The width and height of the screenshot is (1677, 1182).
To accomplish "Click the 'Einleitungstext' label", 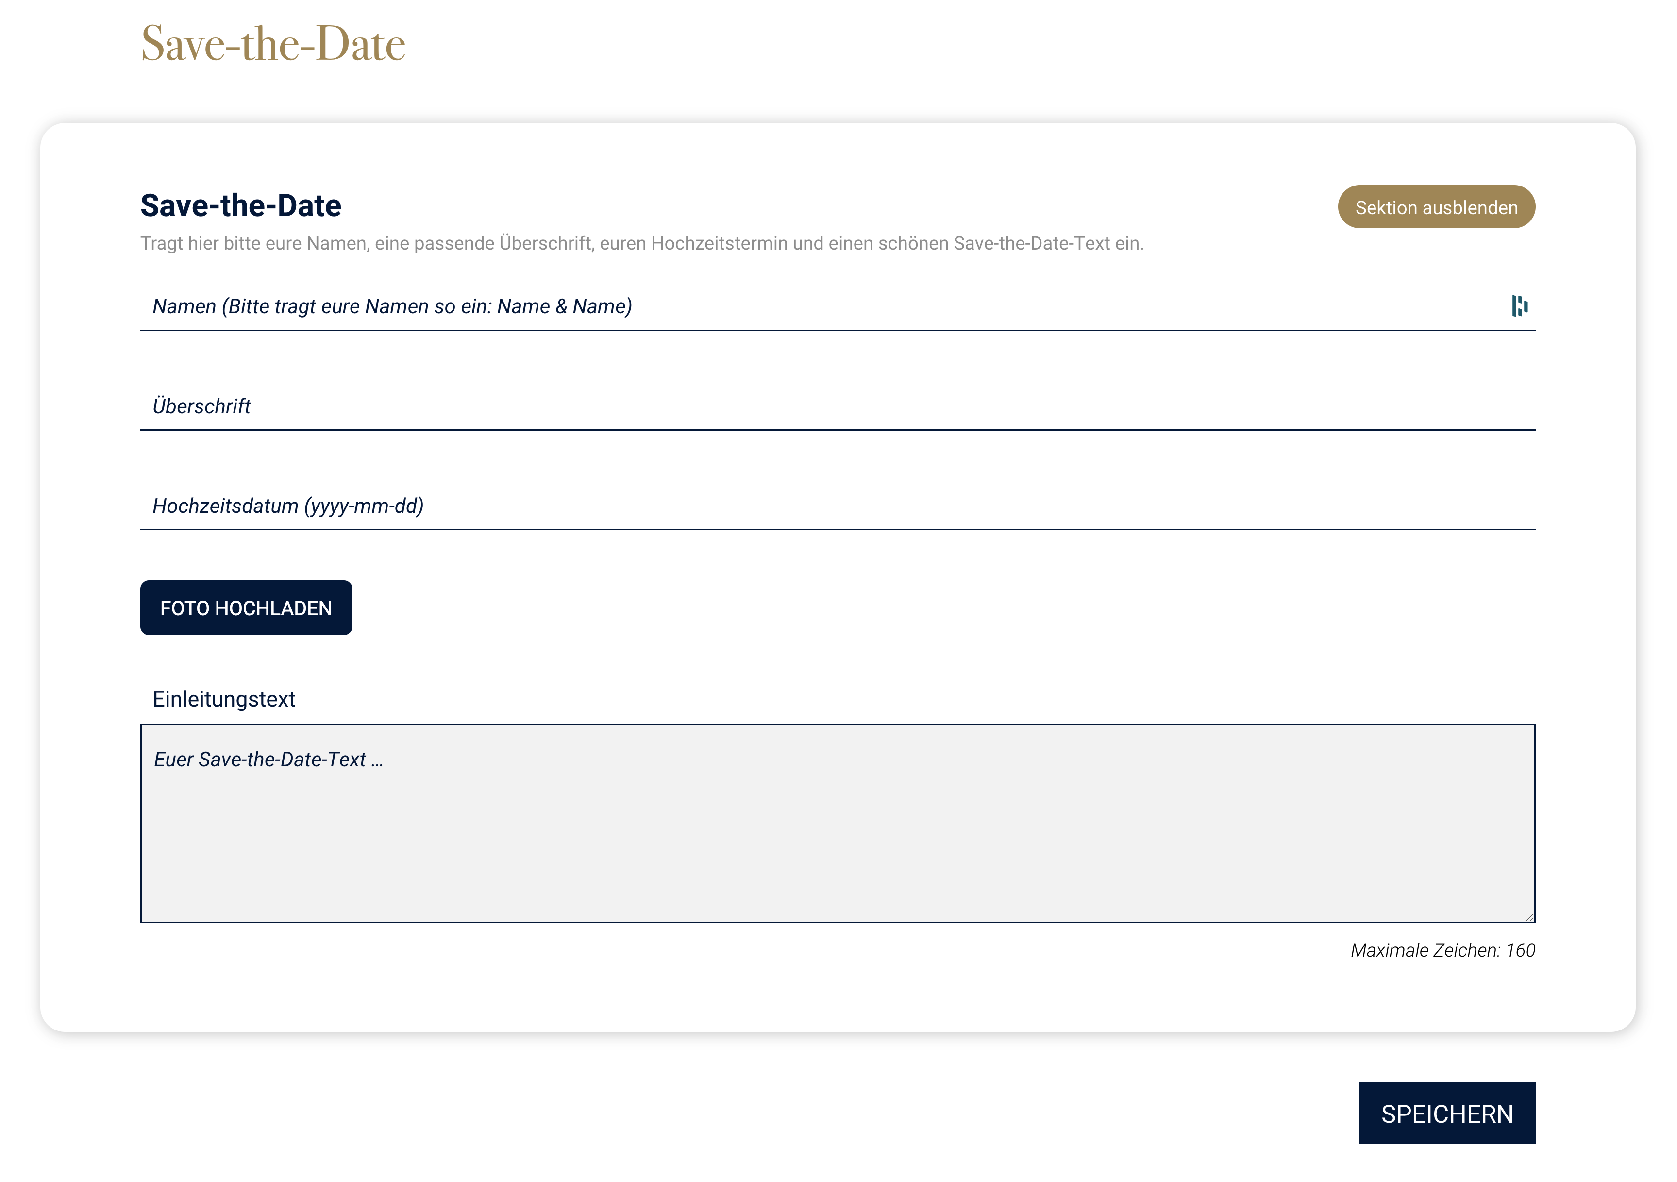I will pyautogui.click(x=223, y=699).
